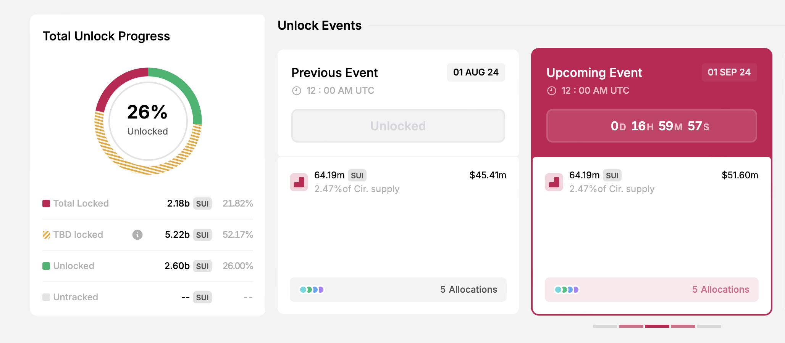Go to last event carousel page indicator
Screen dimensions: 785x343
click(x=709, y=326)
